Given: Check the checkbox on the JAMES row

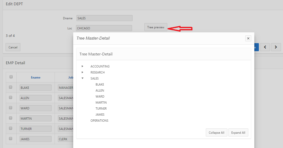Looking at the screenshot, I should (11, 138).
